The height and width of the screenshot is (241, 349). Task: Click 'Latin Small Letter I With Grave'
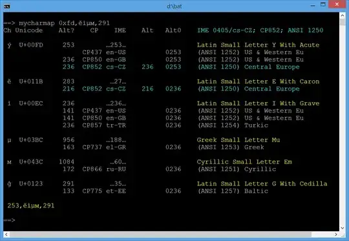[x=258, y=103]
